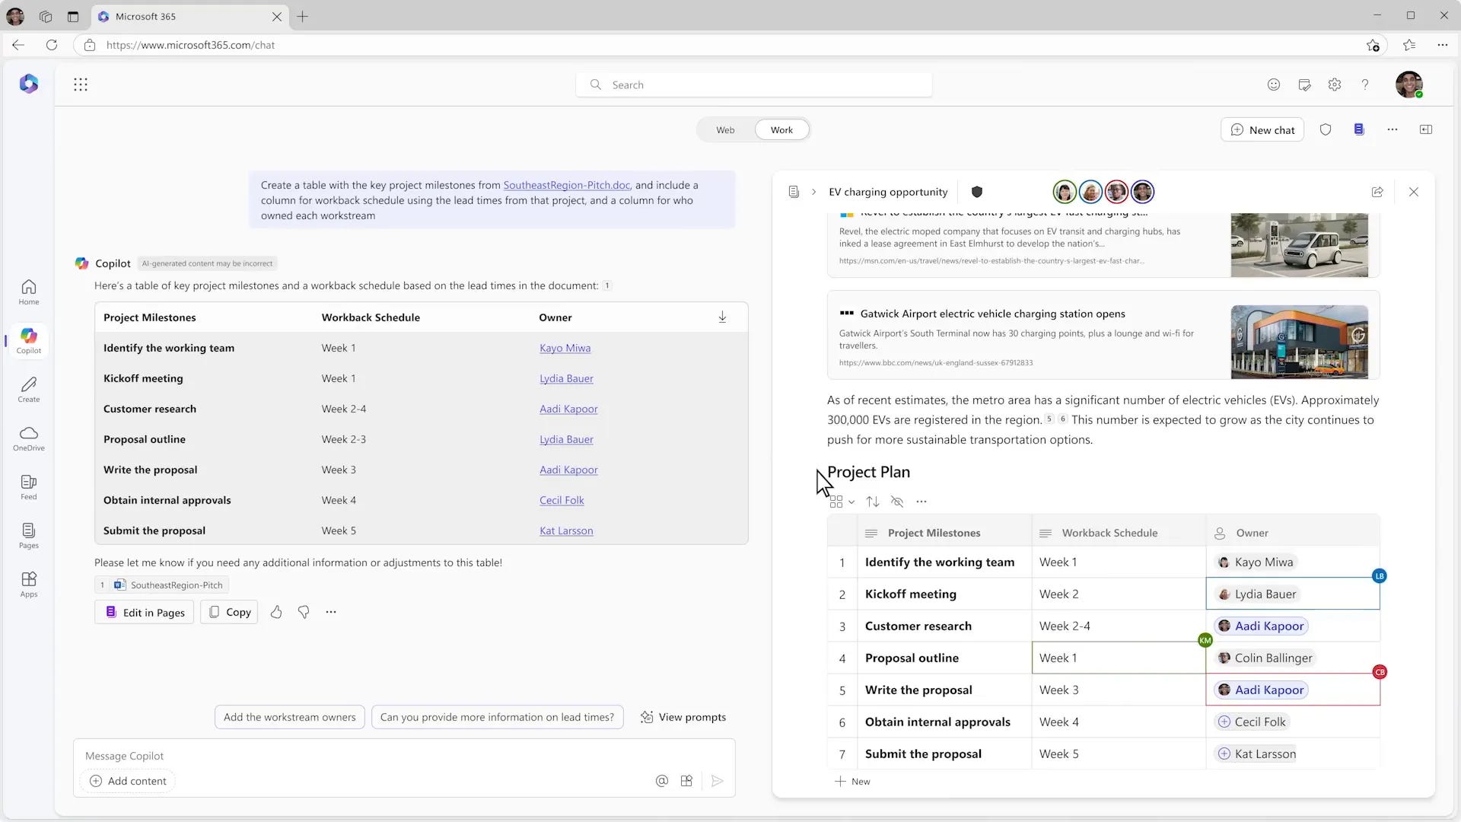Switch to the Web tab
The width and height of the screenshot is (1461, 822).
tap(724, 129)
